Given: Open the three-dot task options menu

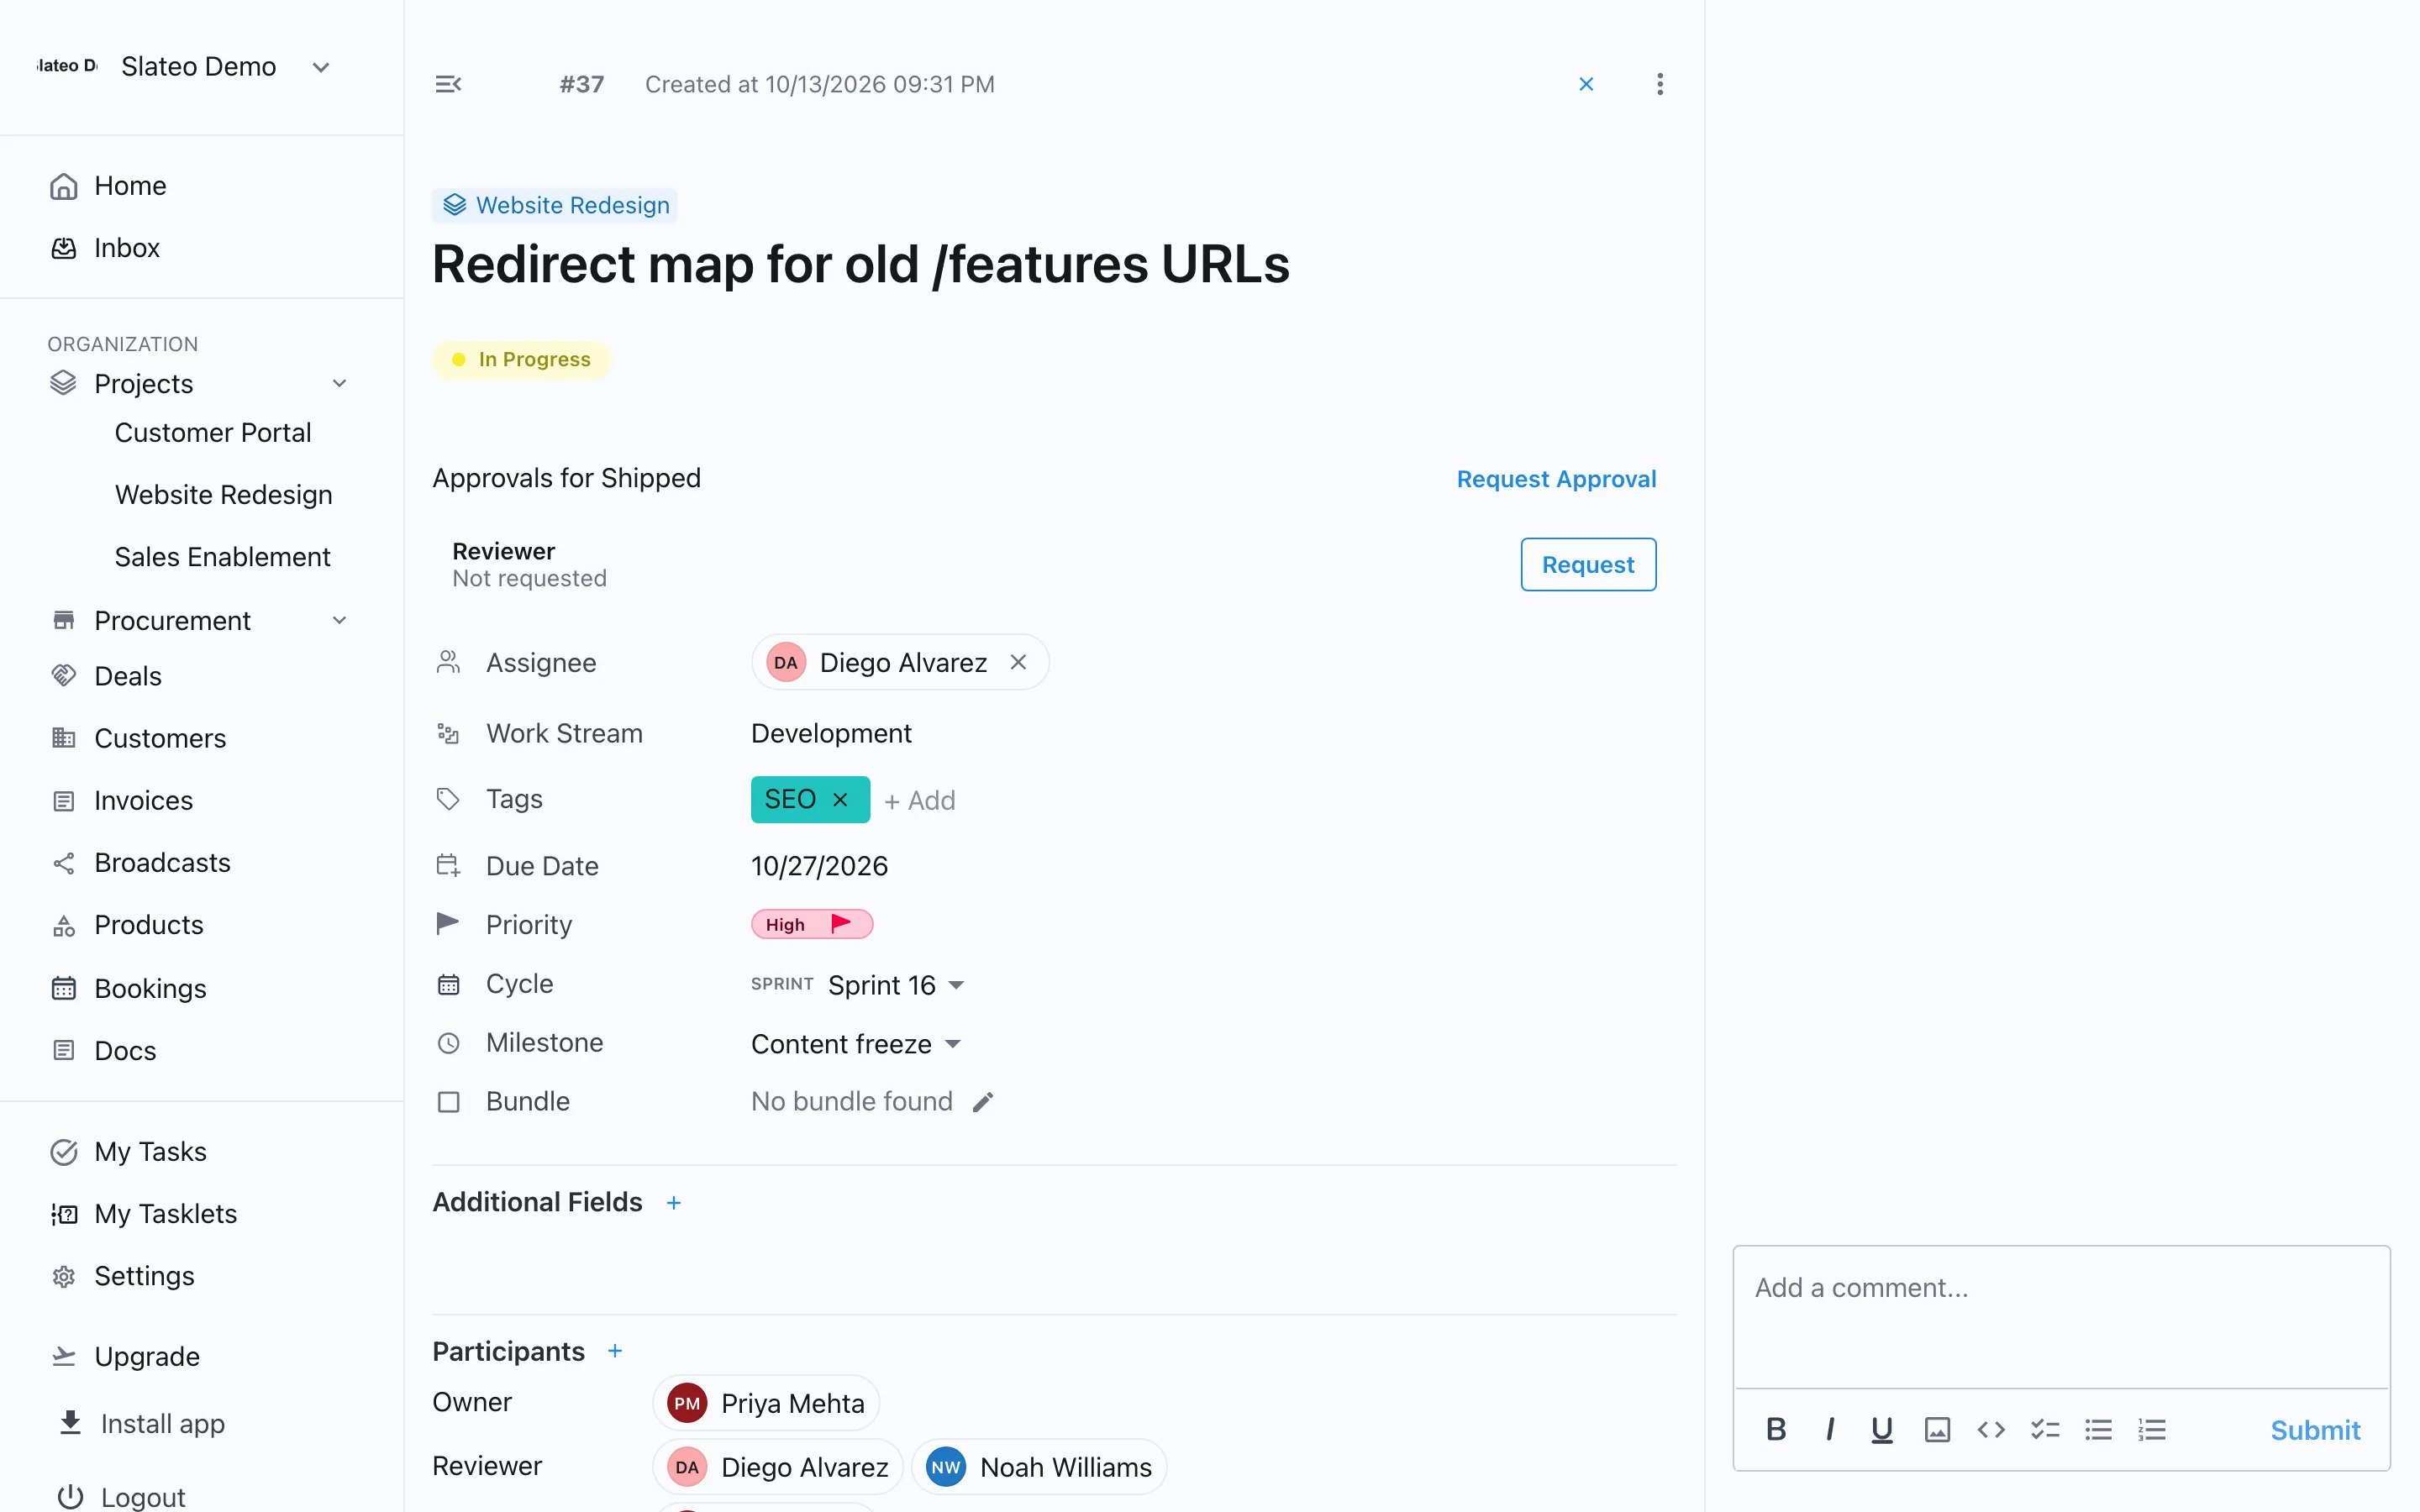Looking at the screenshot, I should [x=1659, y=84].
